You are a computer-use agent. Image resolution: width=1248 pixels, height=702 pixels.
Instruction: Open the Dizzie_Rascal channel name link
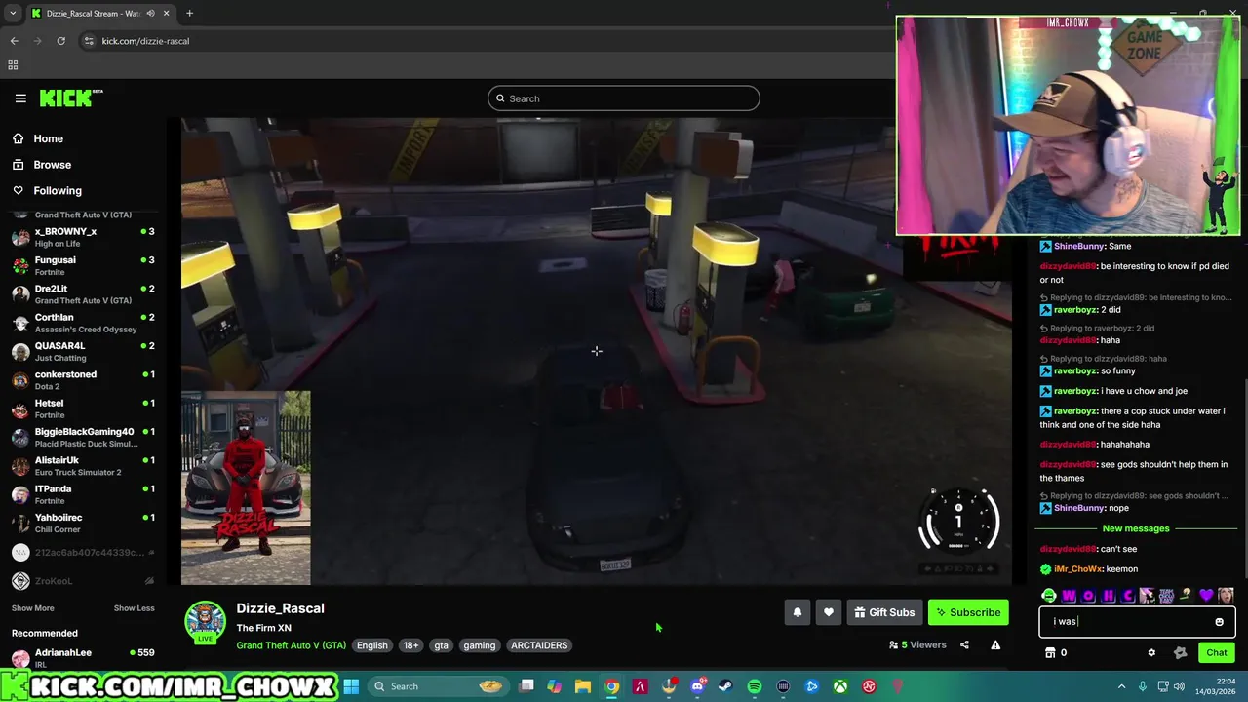pyautogui.click(x=280, y=608)
